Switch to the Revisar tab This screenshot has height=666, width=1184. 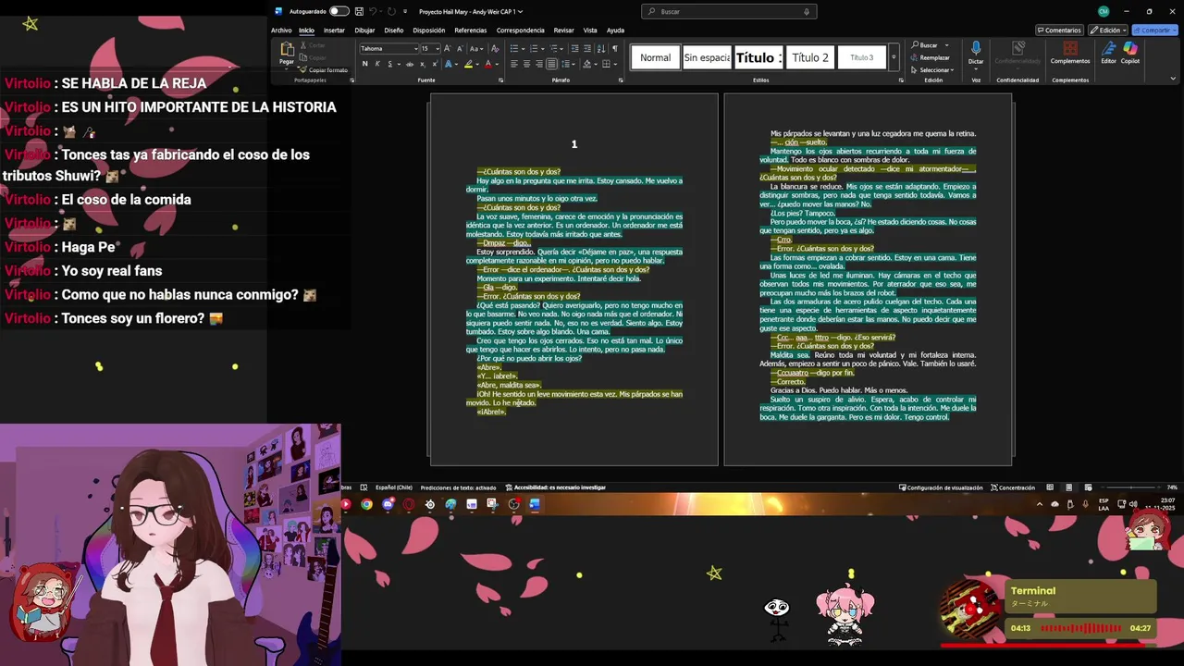(563, 30)
